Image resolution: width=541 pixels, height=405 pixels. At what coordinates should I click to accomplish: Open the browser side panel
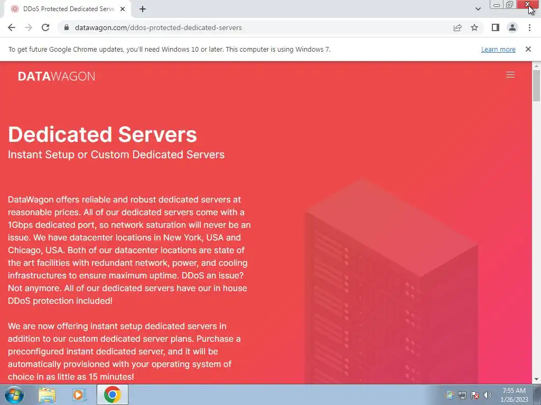[496, 27]
